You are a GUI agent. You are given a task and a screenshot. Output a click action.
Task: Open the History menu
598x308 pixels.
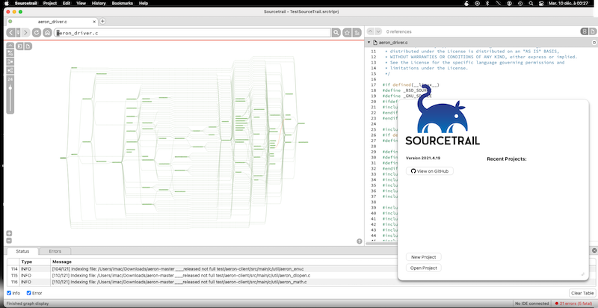[99, 3]
